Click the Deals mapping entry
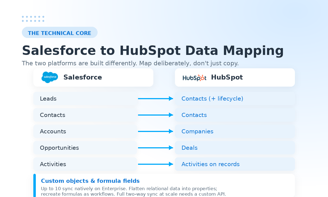This screenshot has height=197, width=328. tap(235, 148)
